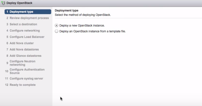Select 'Deploy a new OpenStack instance' radio button

pyautogui.click(x=56, y=25)
